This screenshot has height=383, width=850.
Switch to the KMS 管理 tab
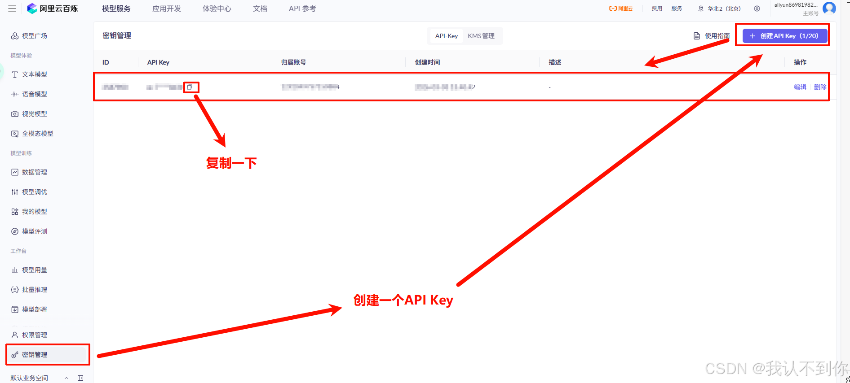tap(481, 36)
